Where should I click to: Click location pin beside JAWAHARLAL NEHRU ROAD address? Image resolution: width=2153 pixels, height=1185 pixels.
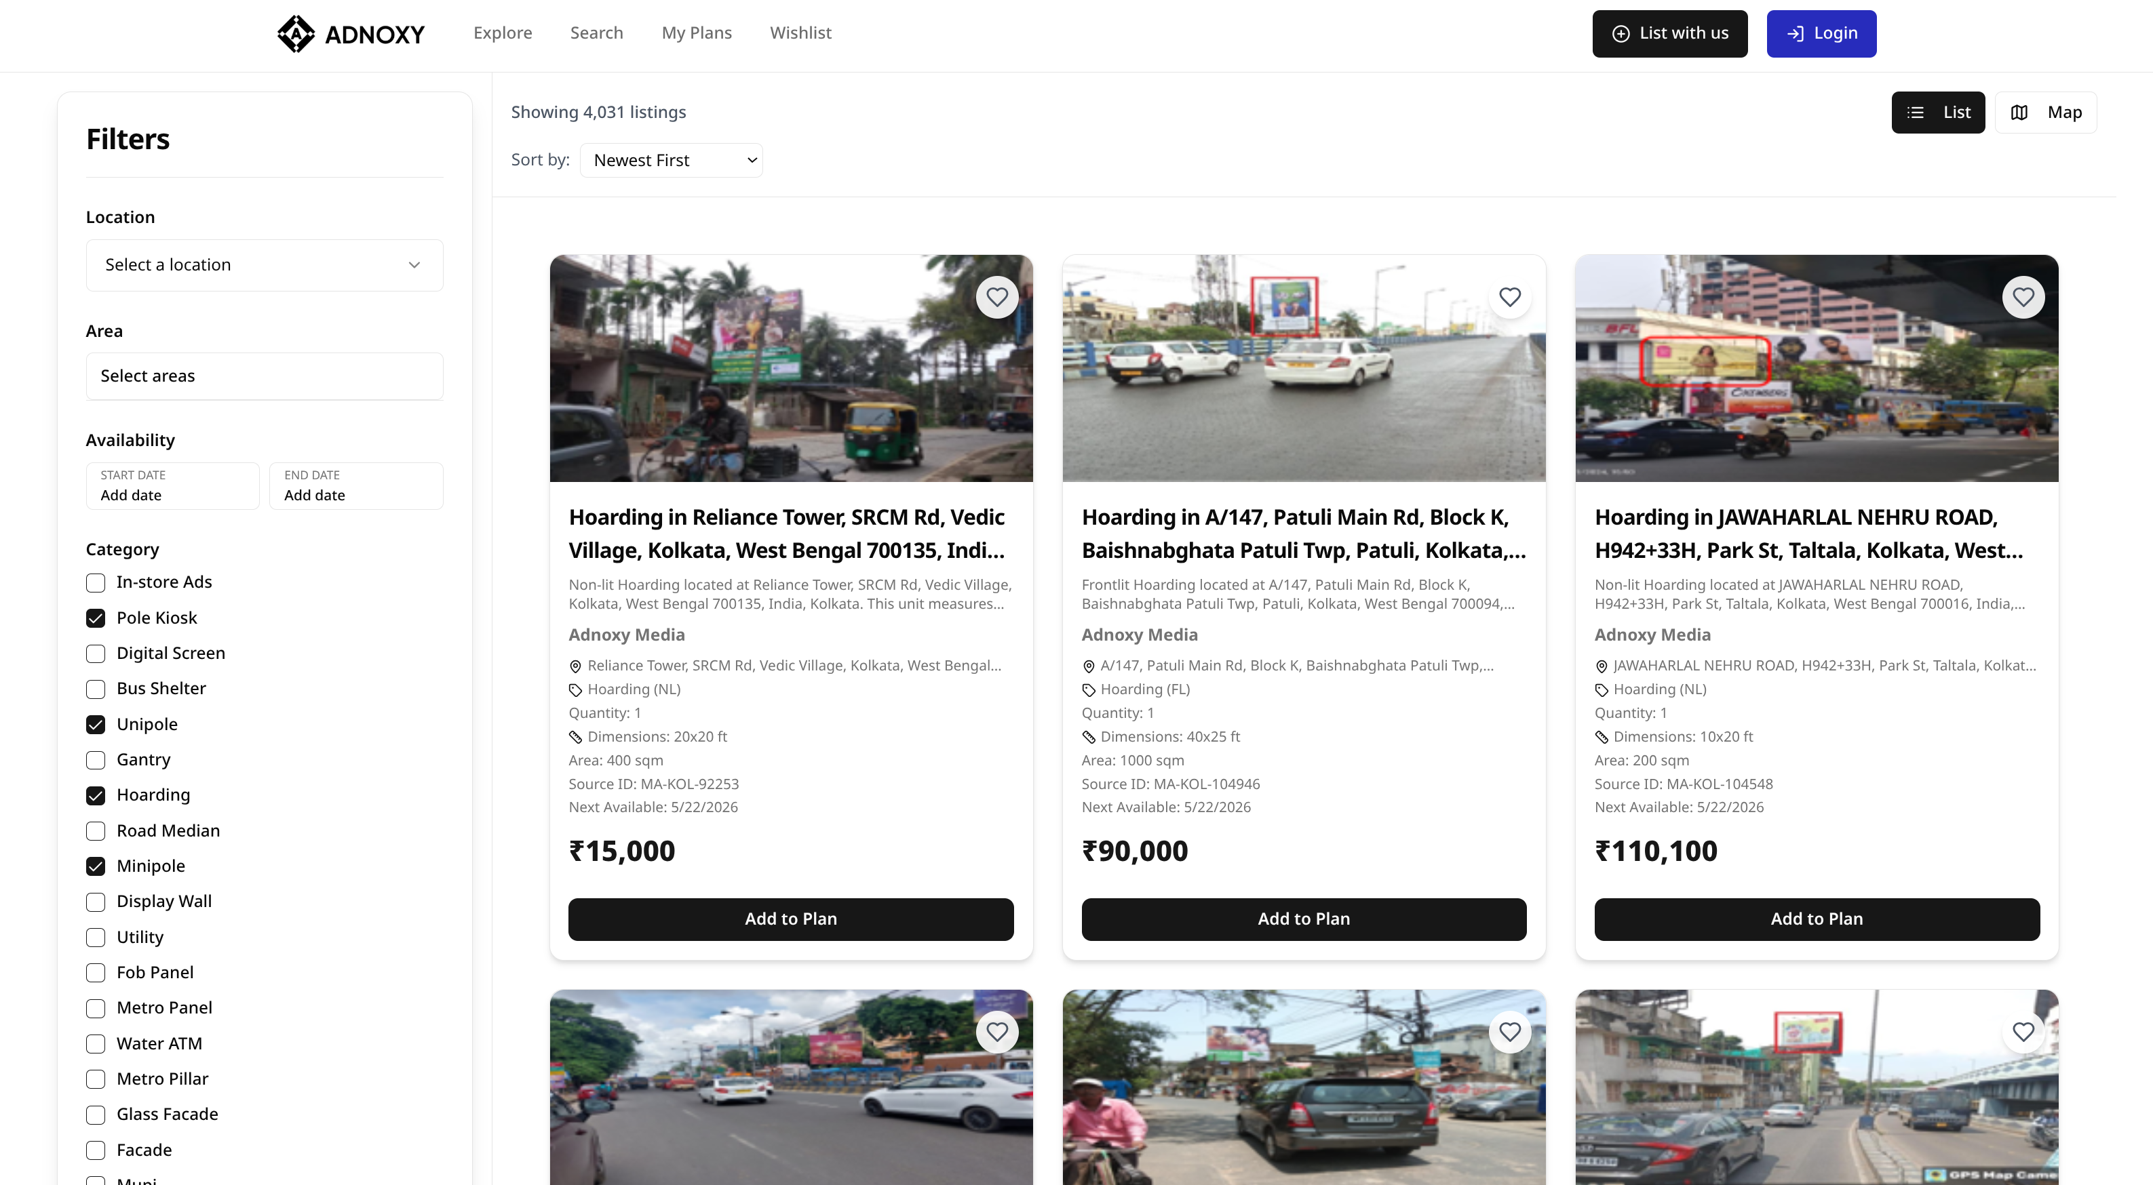[1602, 666]
